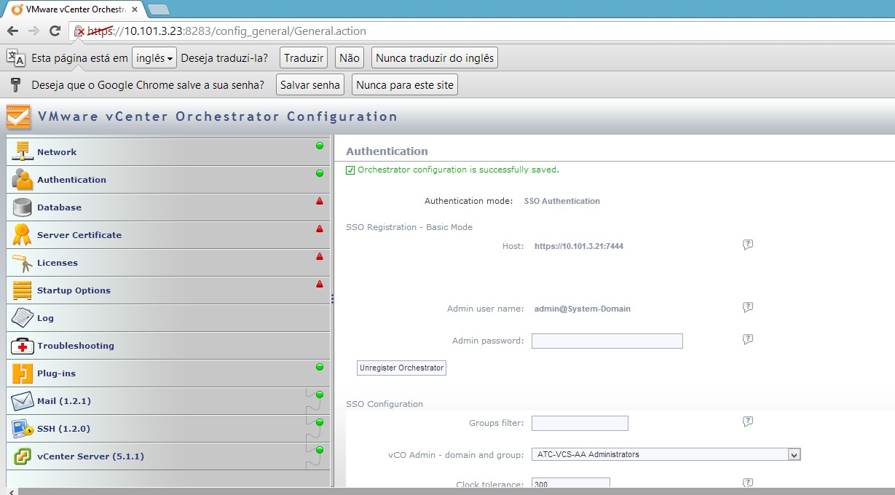
Task: Click the Troubleshooting first-aid kit icon
Action: pyautogui.click(x=23, y=346)
